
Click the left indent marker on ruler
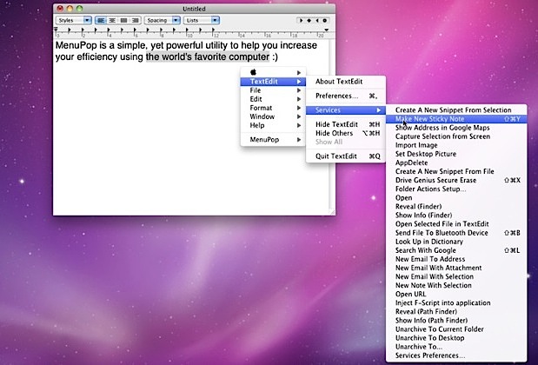pyautogui.click(x=56, y=31)
